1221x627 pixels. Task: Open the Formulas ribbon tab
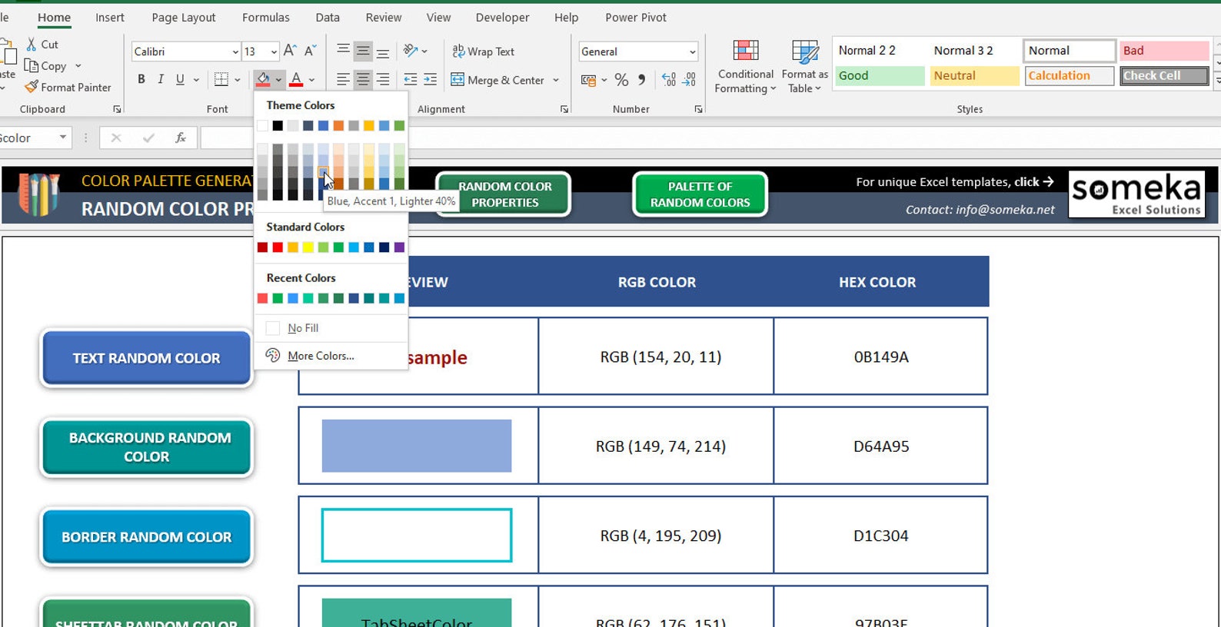click(266, 17)
